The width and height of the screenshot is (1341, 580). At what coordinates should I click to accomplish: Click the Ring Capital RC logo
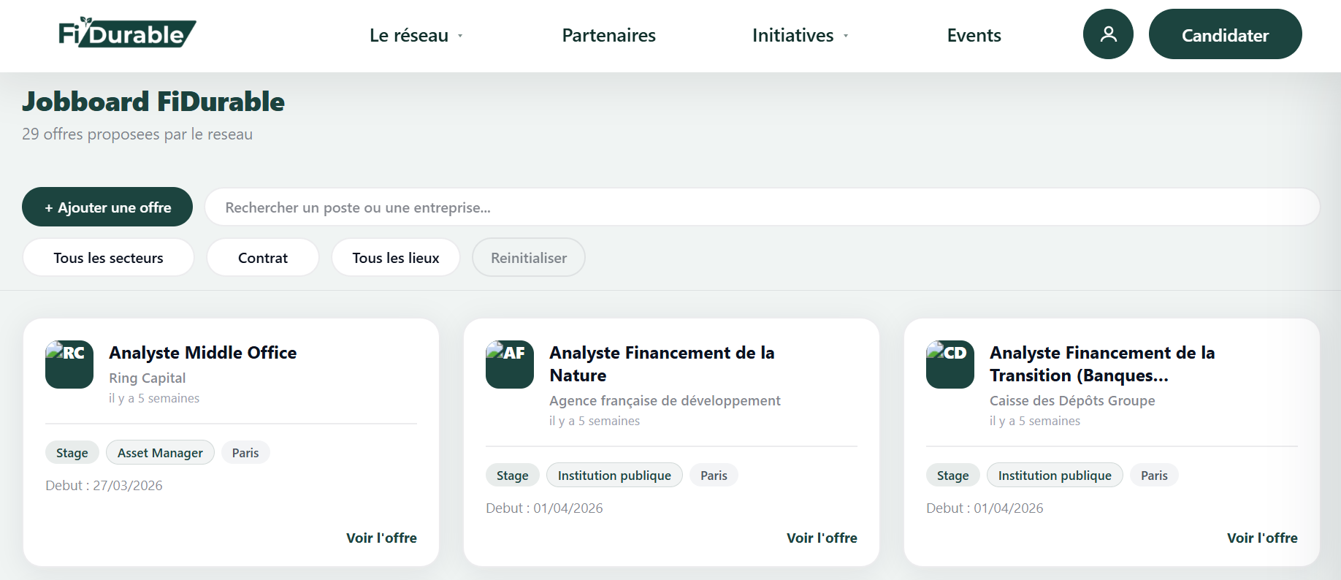pos(69,365)
